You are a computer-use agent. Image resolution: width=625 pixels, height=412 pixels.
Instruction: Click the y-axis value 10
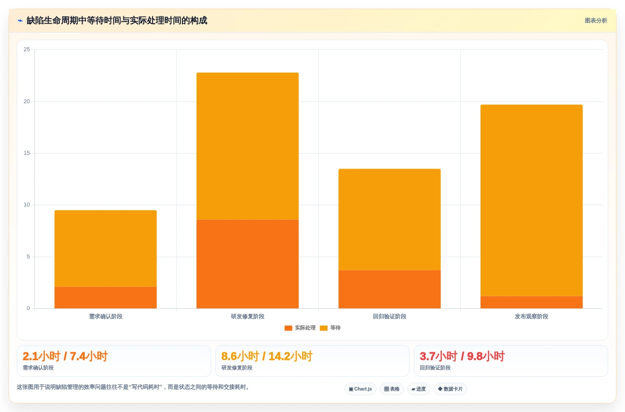[x=27, y=205]
